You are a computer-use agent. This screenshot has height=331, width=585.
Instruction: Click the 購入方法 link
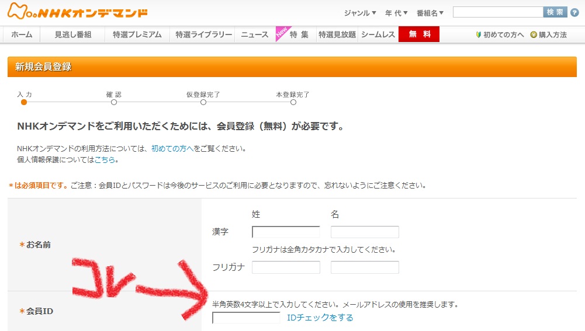[552, 34]
